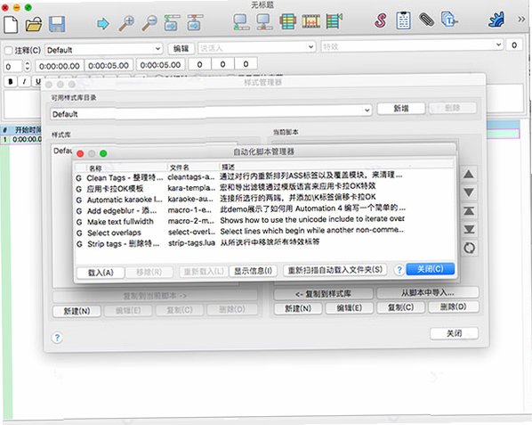Click the blue arrow Jump To icon
The image size is (532, 425).
coord(103,23)
